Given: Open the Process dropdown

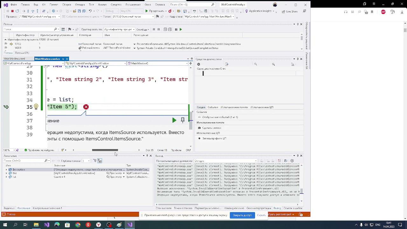Looking at the screenshot, I should (x=39, y=17).
